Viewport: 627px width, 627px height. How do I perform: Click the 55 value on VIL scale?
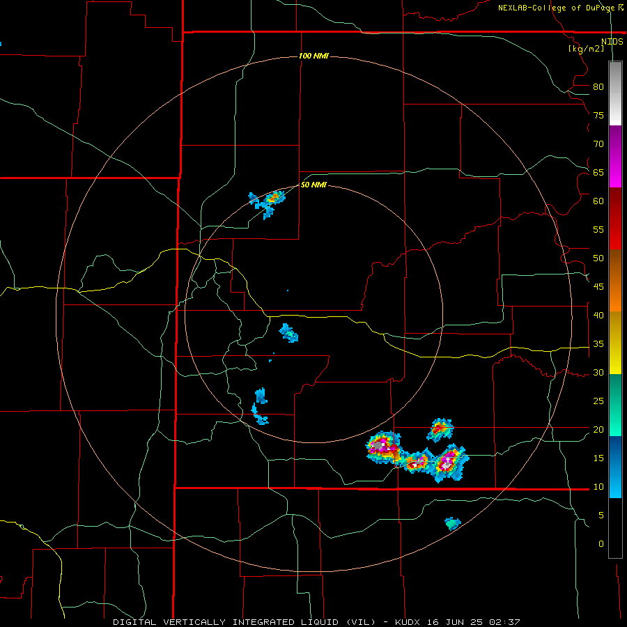click(x=598, y=229)
